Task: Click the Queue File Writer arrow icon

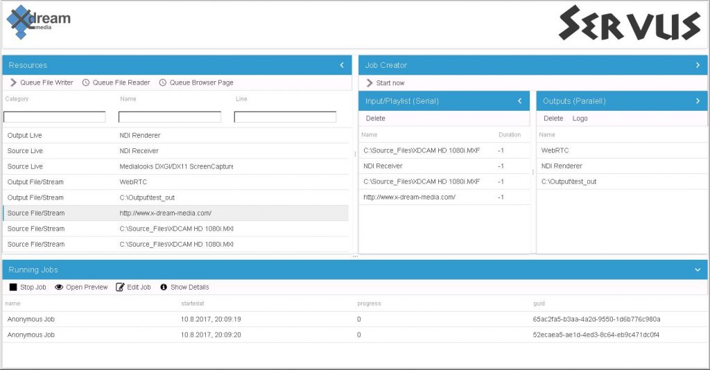Action: click(x=13, y=82)
